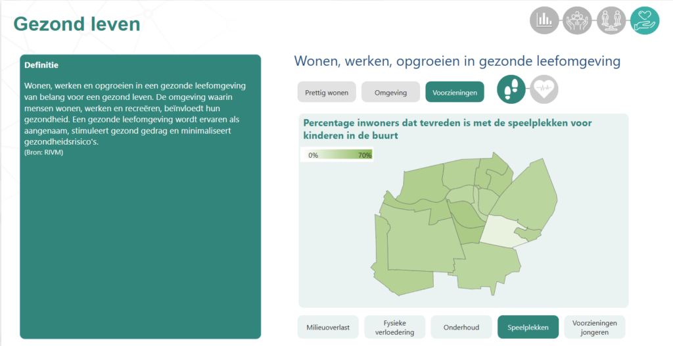Open the bar chart statistics page icon
673x346 pixels.
click(545, 20)
